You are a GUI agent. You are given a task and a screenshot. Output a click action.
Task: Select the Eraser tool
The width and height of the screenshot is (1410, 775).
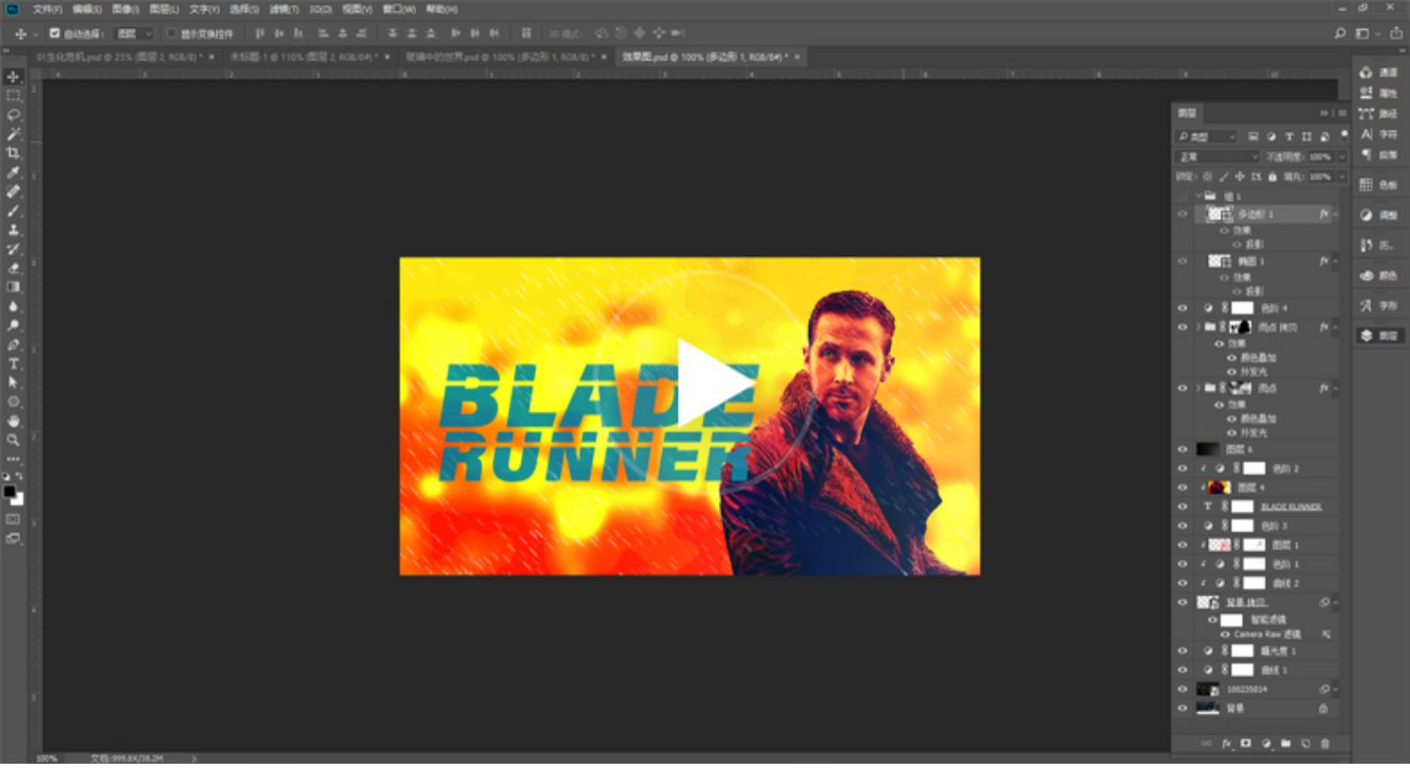click(13, 269)
